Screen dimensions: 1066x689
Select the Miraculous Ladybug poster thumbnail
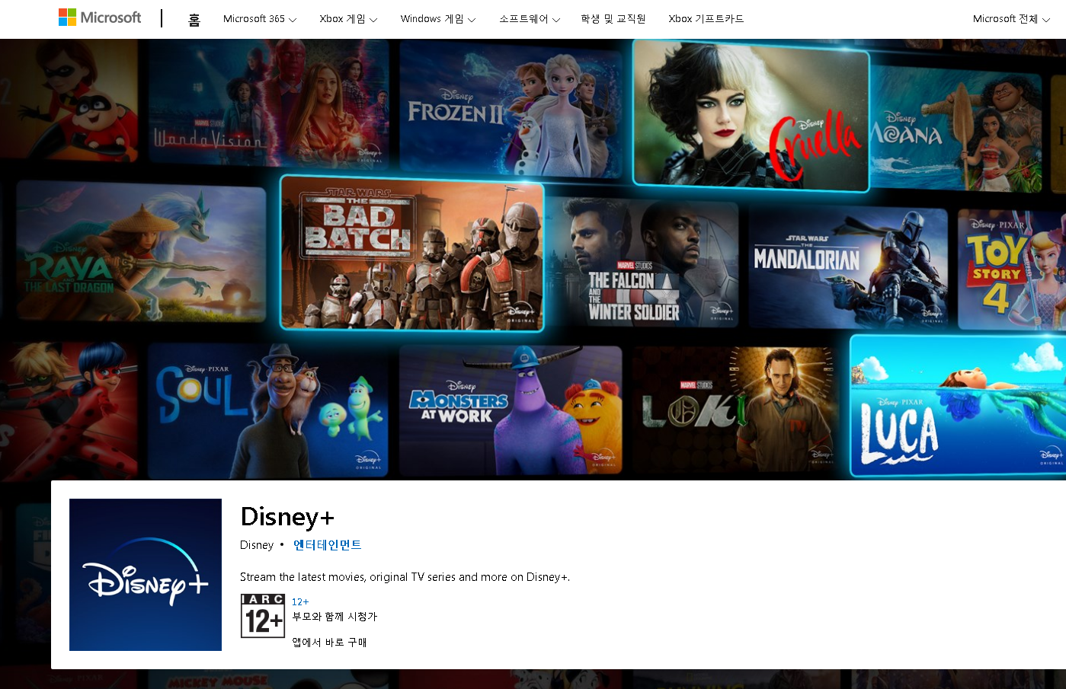(x=69, y=410)
